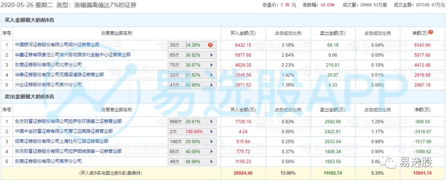Expand arrow in the 140次 20.00% box
The width and height of the screenshot is (447, 182).
pyautogui.click(x=211, y=141)
